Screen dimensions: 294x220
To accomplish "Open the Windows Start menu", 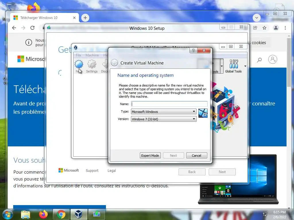I will pos(8,214).
